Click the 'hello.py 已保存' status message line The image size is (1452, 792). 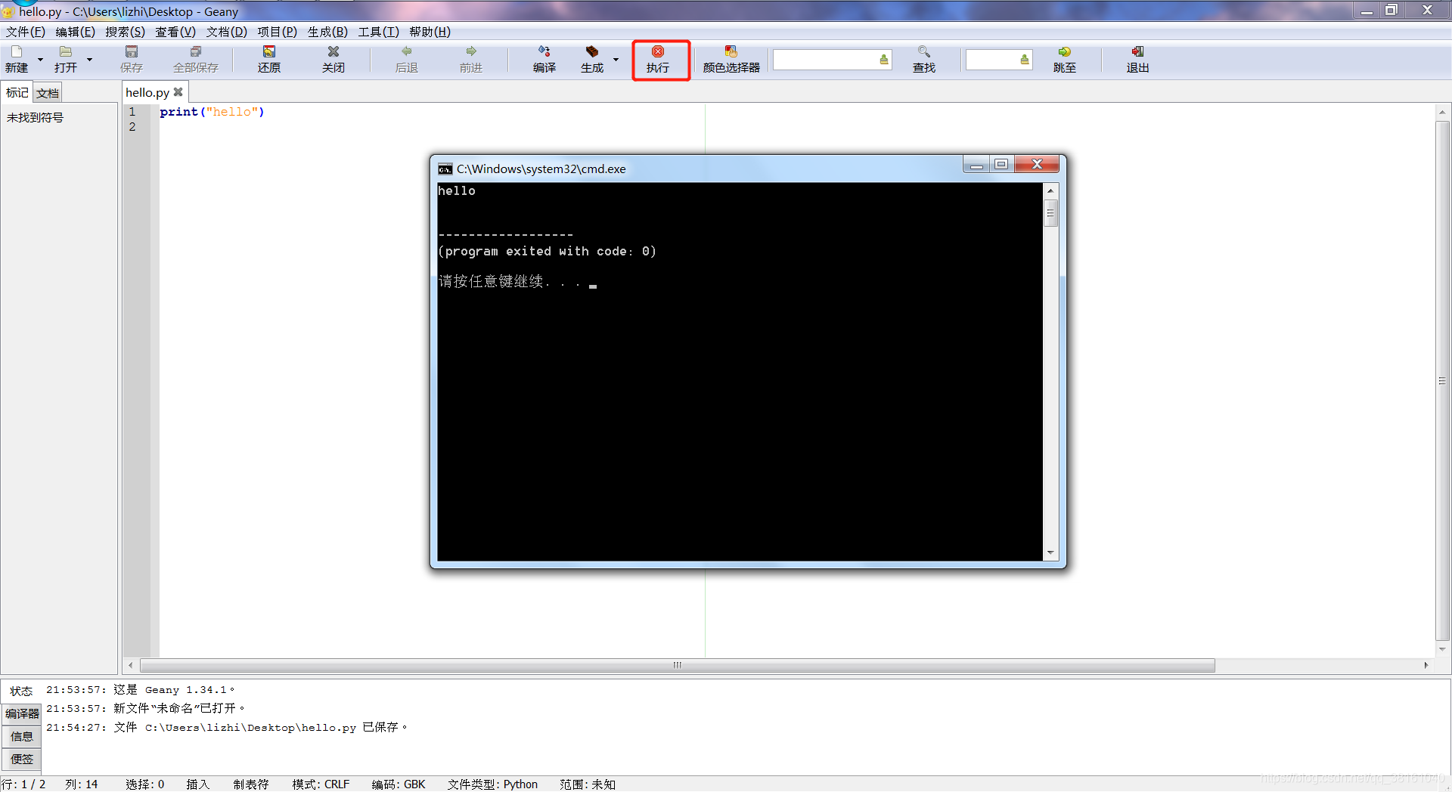(227, 727)
